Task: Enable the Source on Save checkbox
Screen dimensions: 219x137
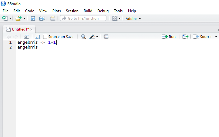Action: pos(45,37)
